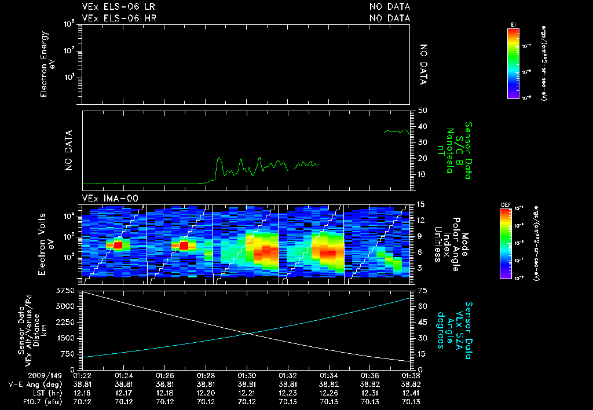This screenshot has width=593, height=410.
Task: Click the 3750 altitude axis tick
Action: [x=65, y=291]
